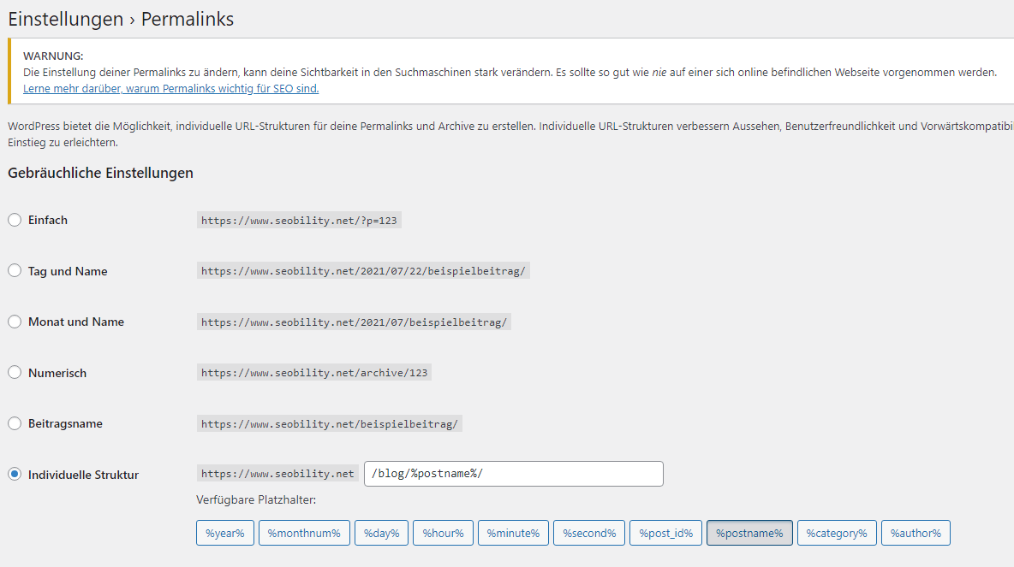Click the Gebräuchliche Einstellungen heading
The image size is (1014, 567).
(x=100, y=173)
